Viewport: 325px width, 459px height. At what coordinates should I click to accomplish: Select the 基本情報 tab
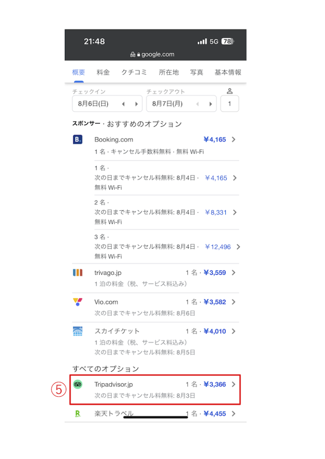(x=228, y=72)
